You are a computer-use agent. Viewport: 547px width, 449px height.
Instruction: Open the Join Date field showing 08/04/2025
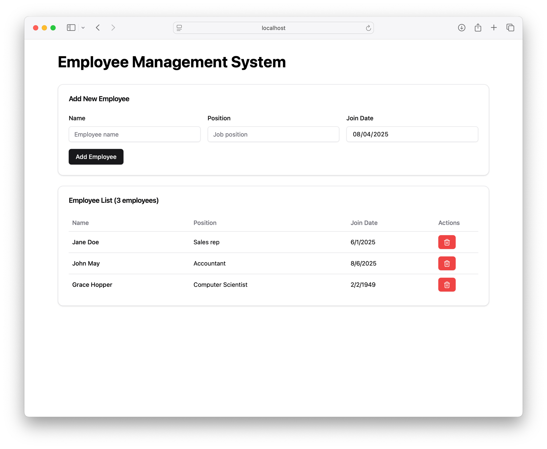[412, 134]
